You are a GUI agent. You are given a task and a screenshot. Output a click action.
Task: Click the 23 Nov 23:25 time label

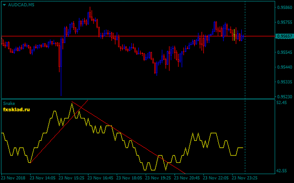click(245, 178)
